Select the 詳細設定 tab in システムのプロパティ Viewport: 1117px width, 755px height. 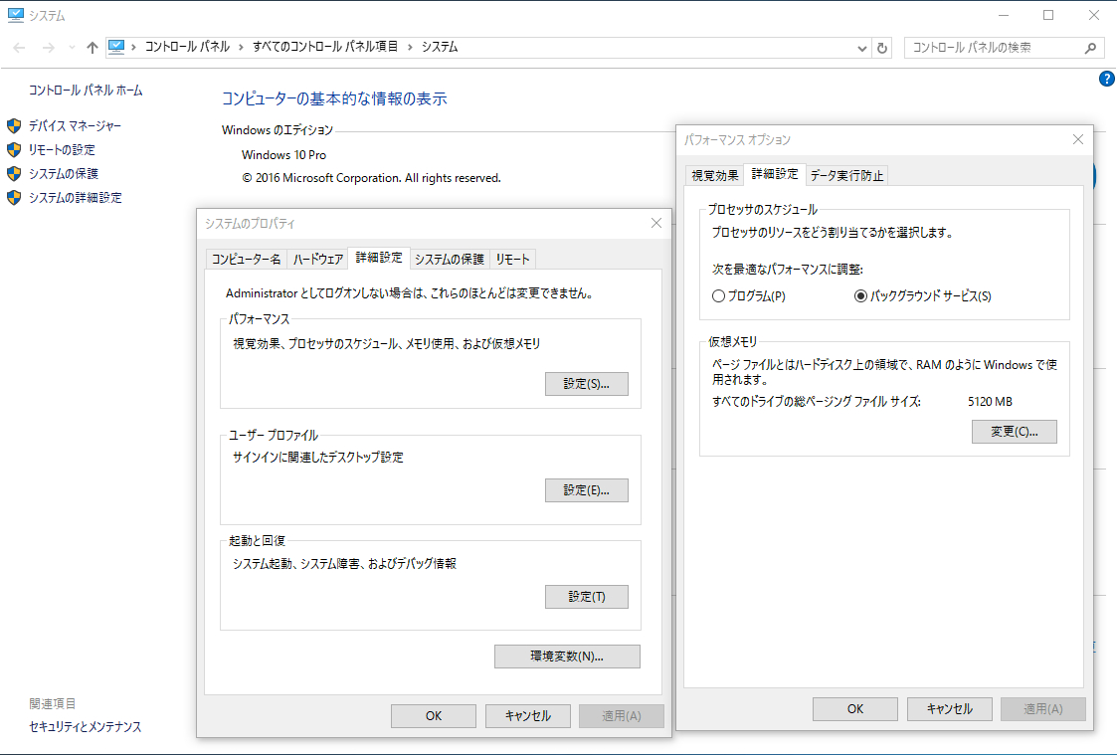coord(379,258)
